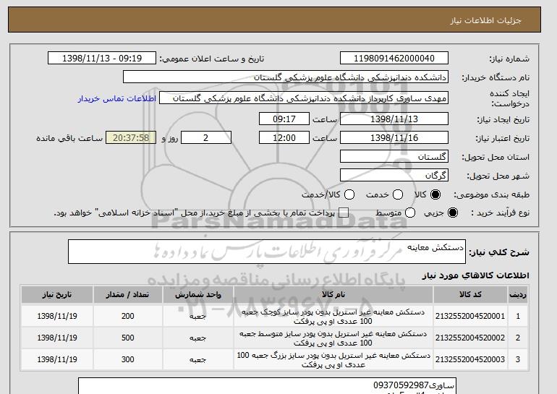Click the اطلاعات کالاهای مورد نیاز heading
The height and width of the screenshot is (394, 557).
pyautogui.click(x=475, y=275)
